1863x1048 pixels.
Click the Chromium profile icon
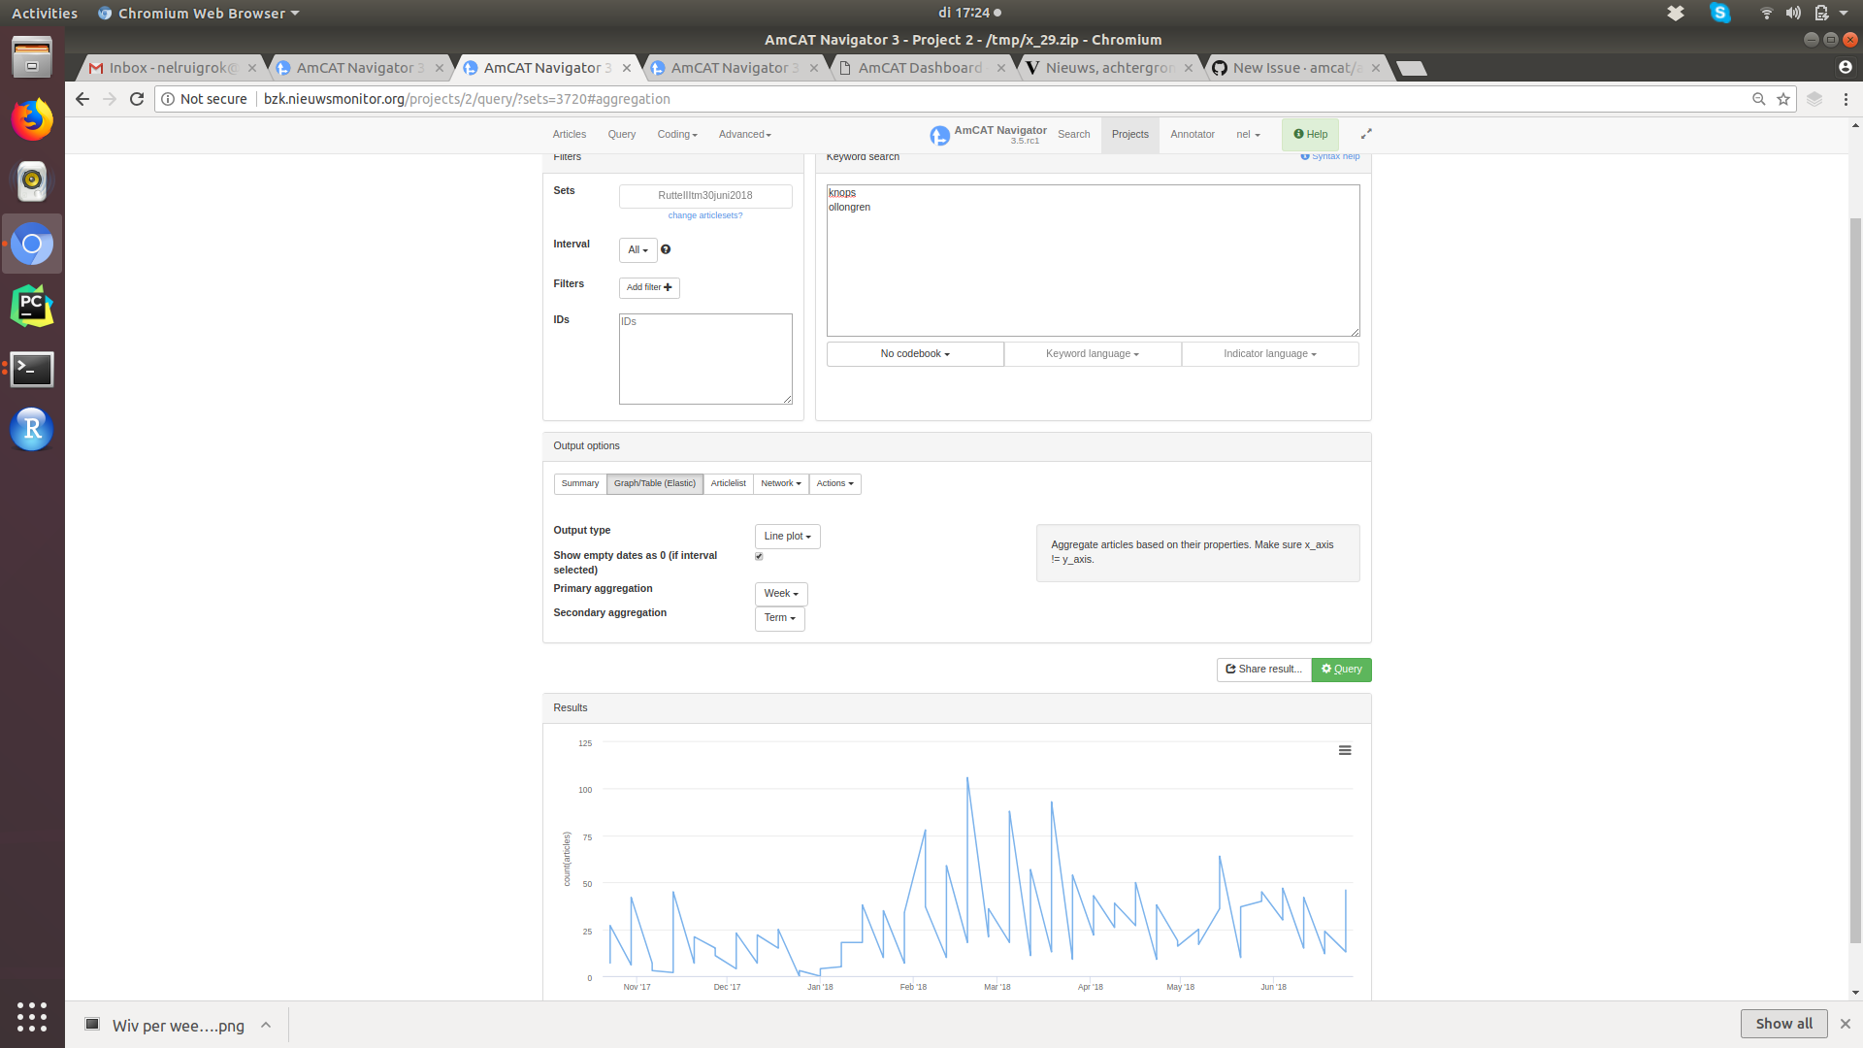point(1846,67)
